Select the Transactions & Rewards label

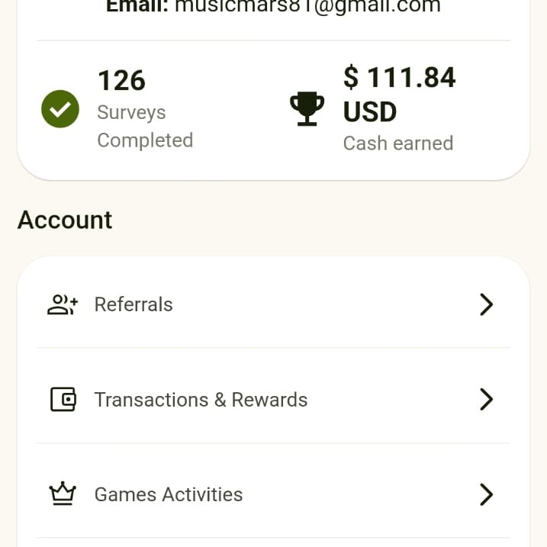[201, 400]
